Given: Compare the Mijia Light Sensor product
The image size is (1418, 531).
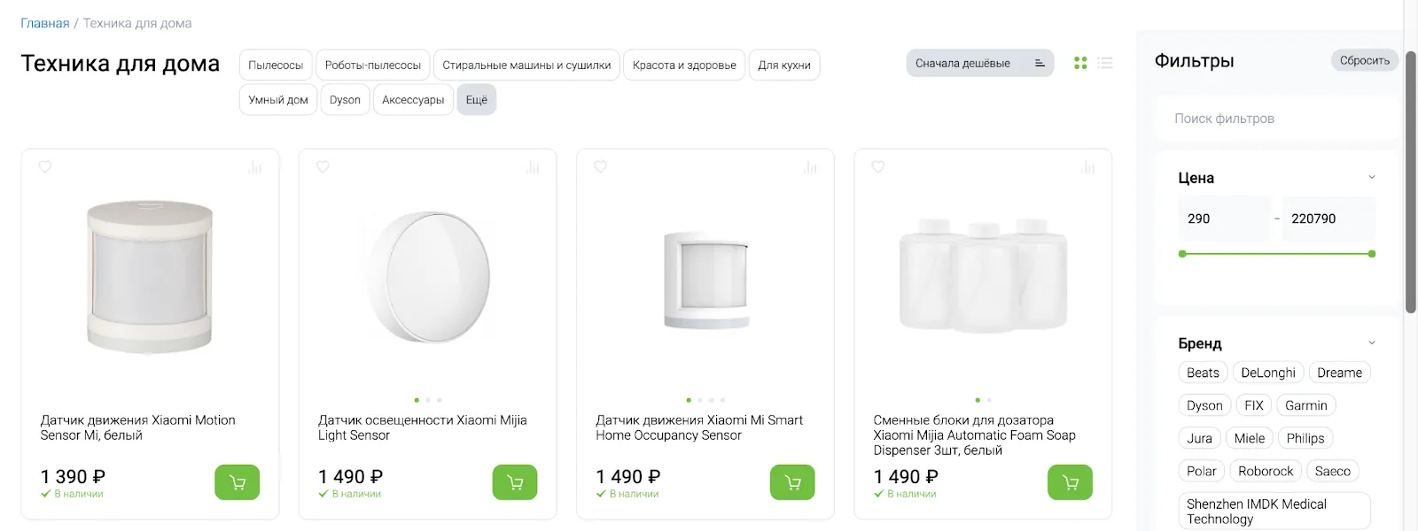Looking at the screenshot, I should (533, 167).
